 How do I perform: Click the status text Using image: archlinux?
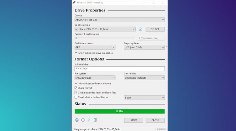(97, 129)
